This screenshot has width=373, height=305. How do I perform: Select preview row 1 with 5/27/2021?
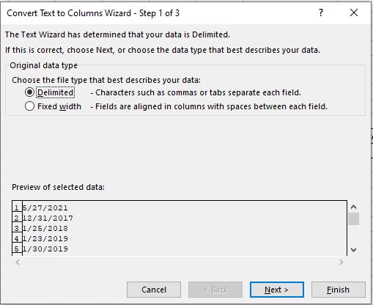45,208
